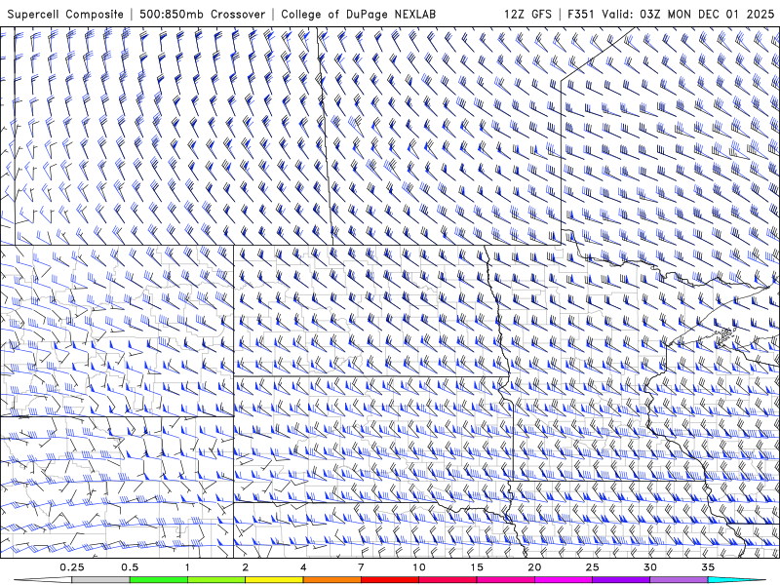780x585 pixels.
Task: Click the magenta 20–25 color scale segment
Action: pyautogui.click(x=564, y=580)
